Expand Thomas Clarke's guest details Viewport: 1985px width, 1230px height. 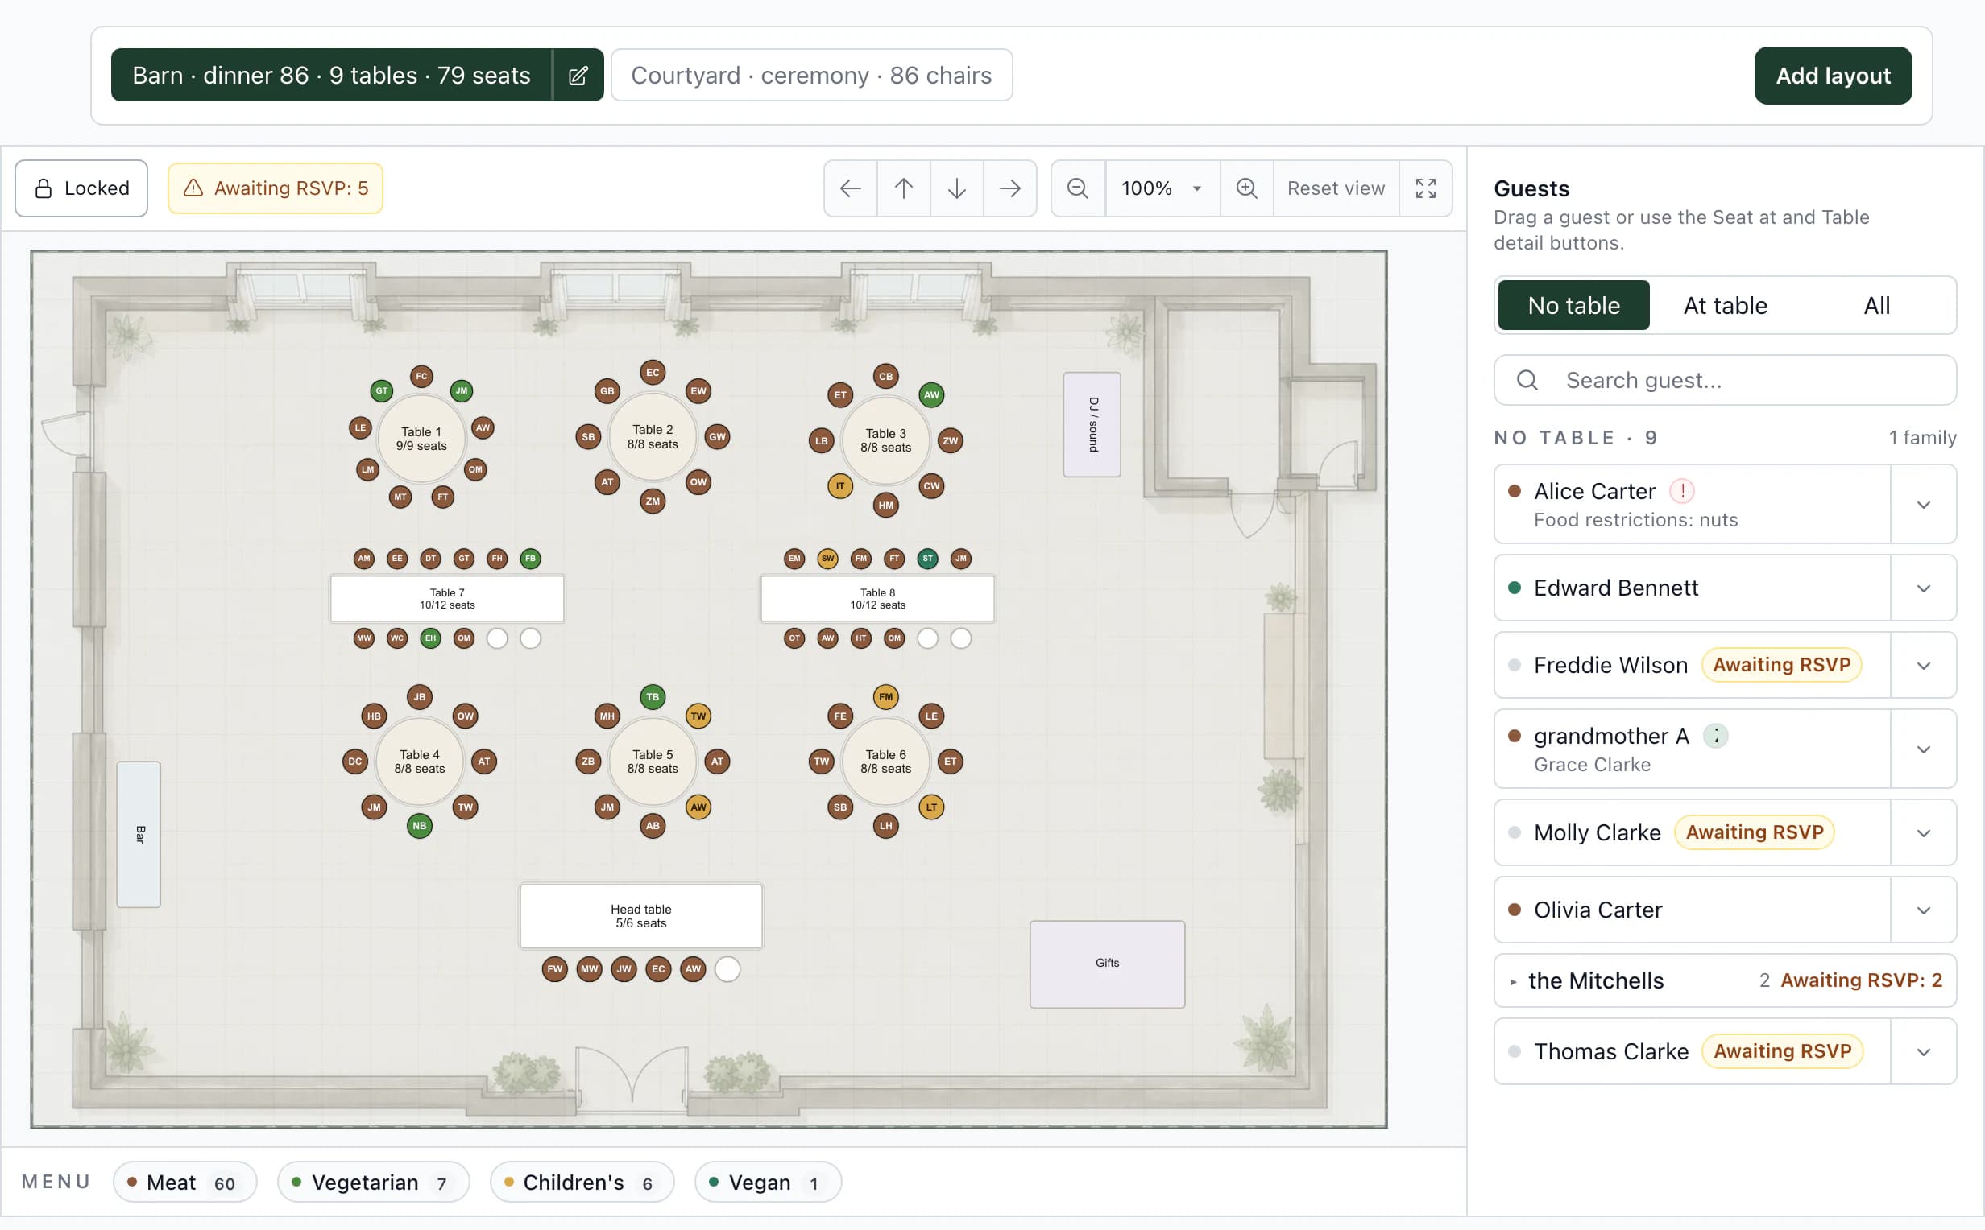pyautogui.click(x=1923, y=1053)
